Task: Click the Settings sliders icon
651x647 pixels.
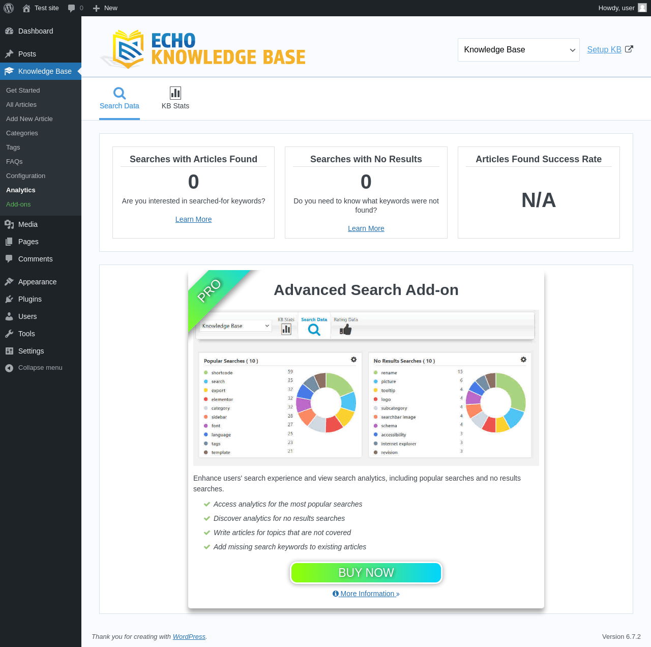Action: 9,351
